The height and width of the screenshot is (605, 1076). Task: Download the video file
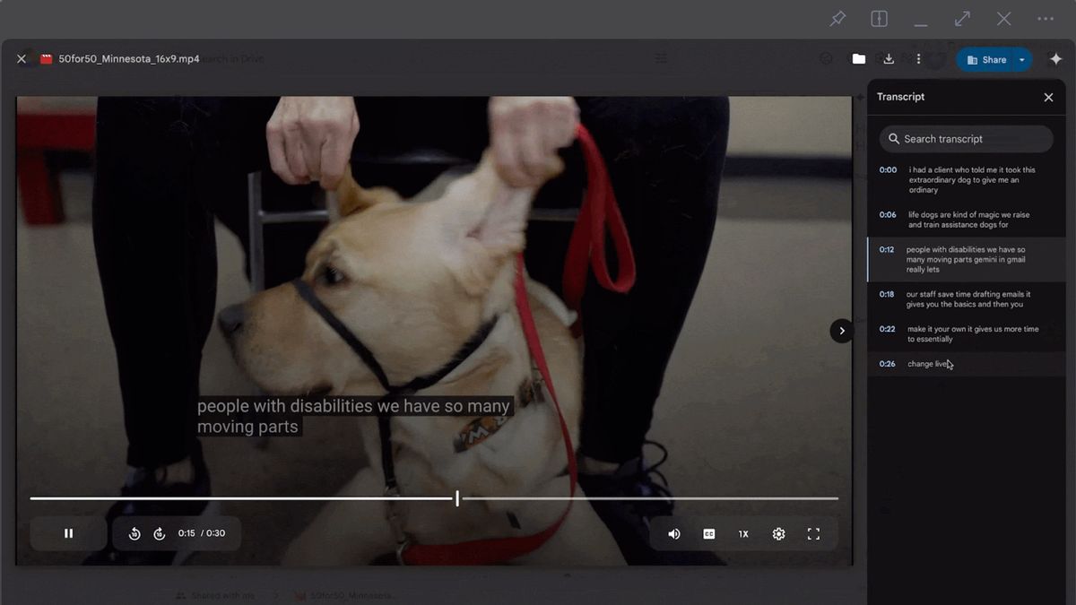tap(889, 59)
